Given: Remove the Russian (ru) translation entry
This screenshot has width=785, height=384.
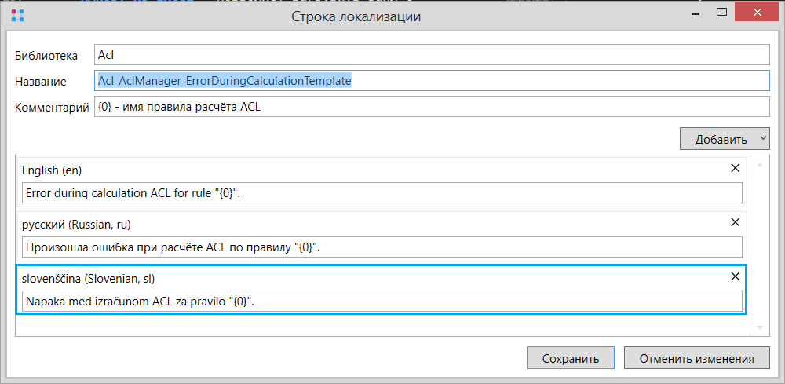Looking at the screenshot, I should (x=735, y=222).
